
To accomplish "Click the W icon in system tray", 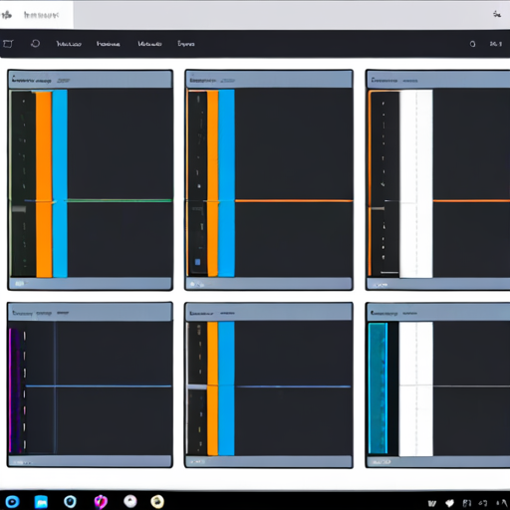I will coord(431,503).
